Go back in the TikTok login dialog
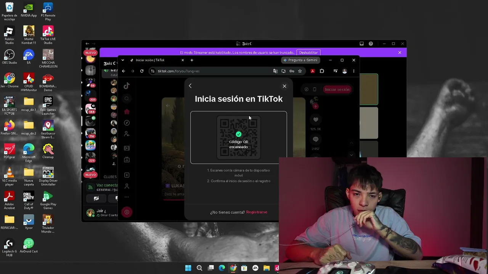Screen dimensions: 488x274 pyautogui.click(x=190, y=86)
